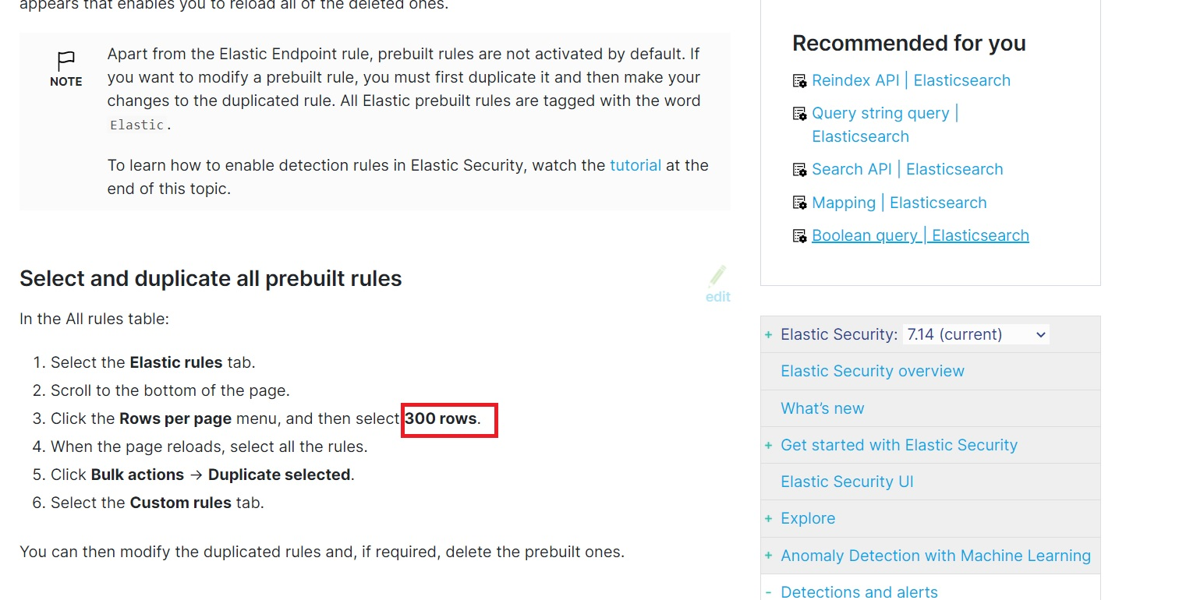This screenshot has width=1179, height=600.
Task: Expand the Explore section
Action: [x=768, y=518]
